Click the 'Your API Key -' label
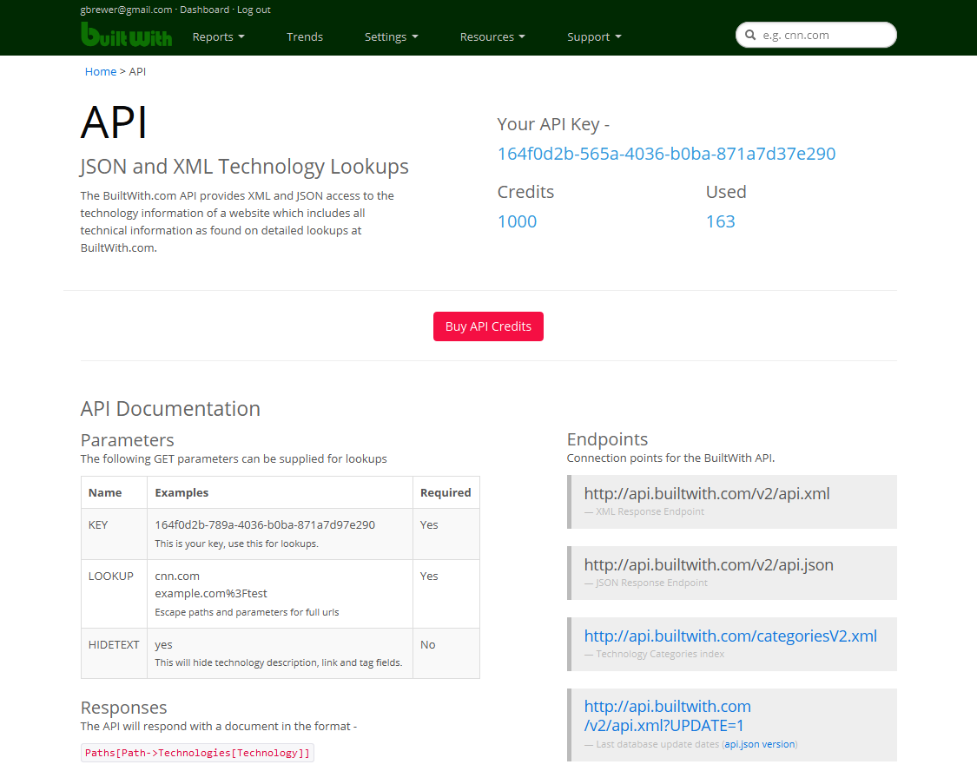977x771 pixels. (553, 124)
